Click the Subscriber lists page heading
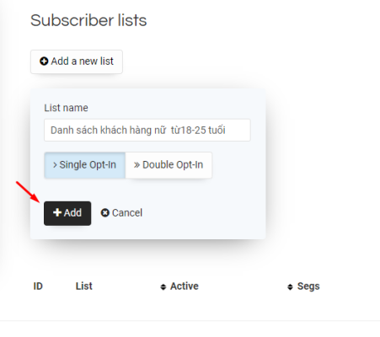The width and height of the screenshot is (380, 337). pos(88,20)
